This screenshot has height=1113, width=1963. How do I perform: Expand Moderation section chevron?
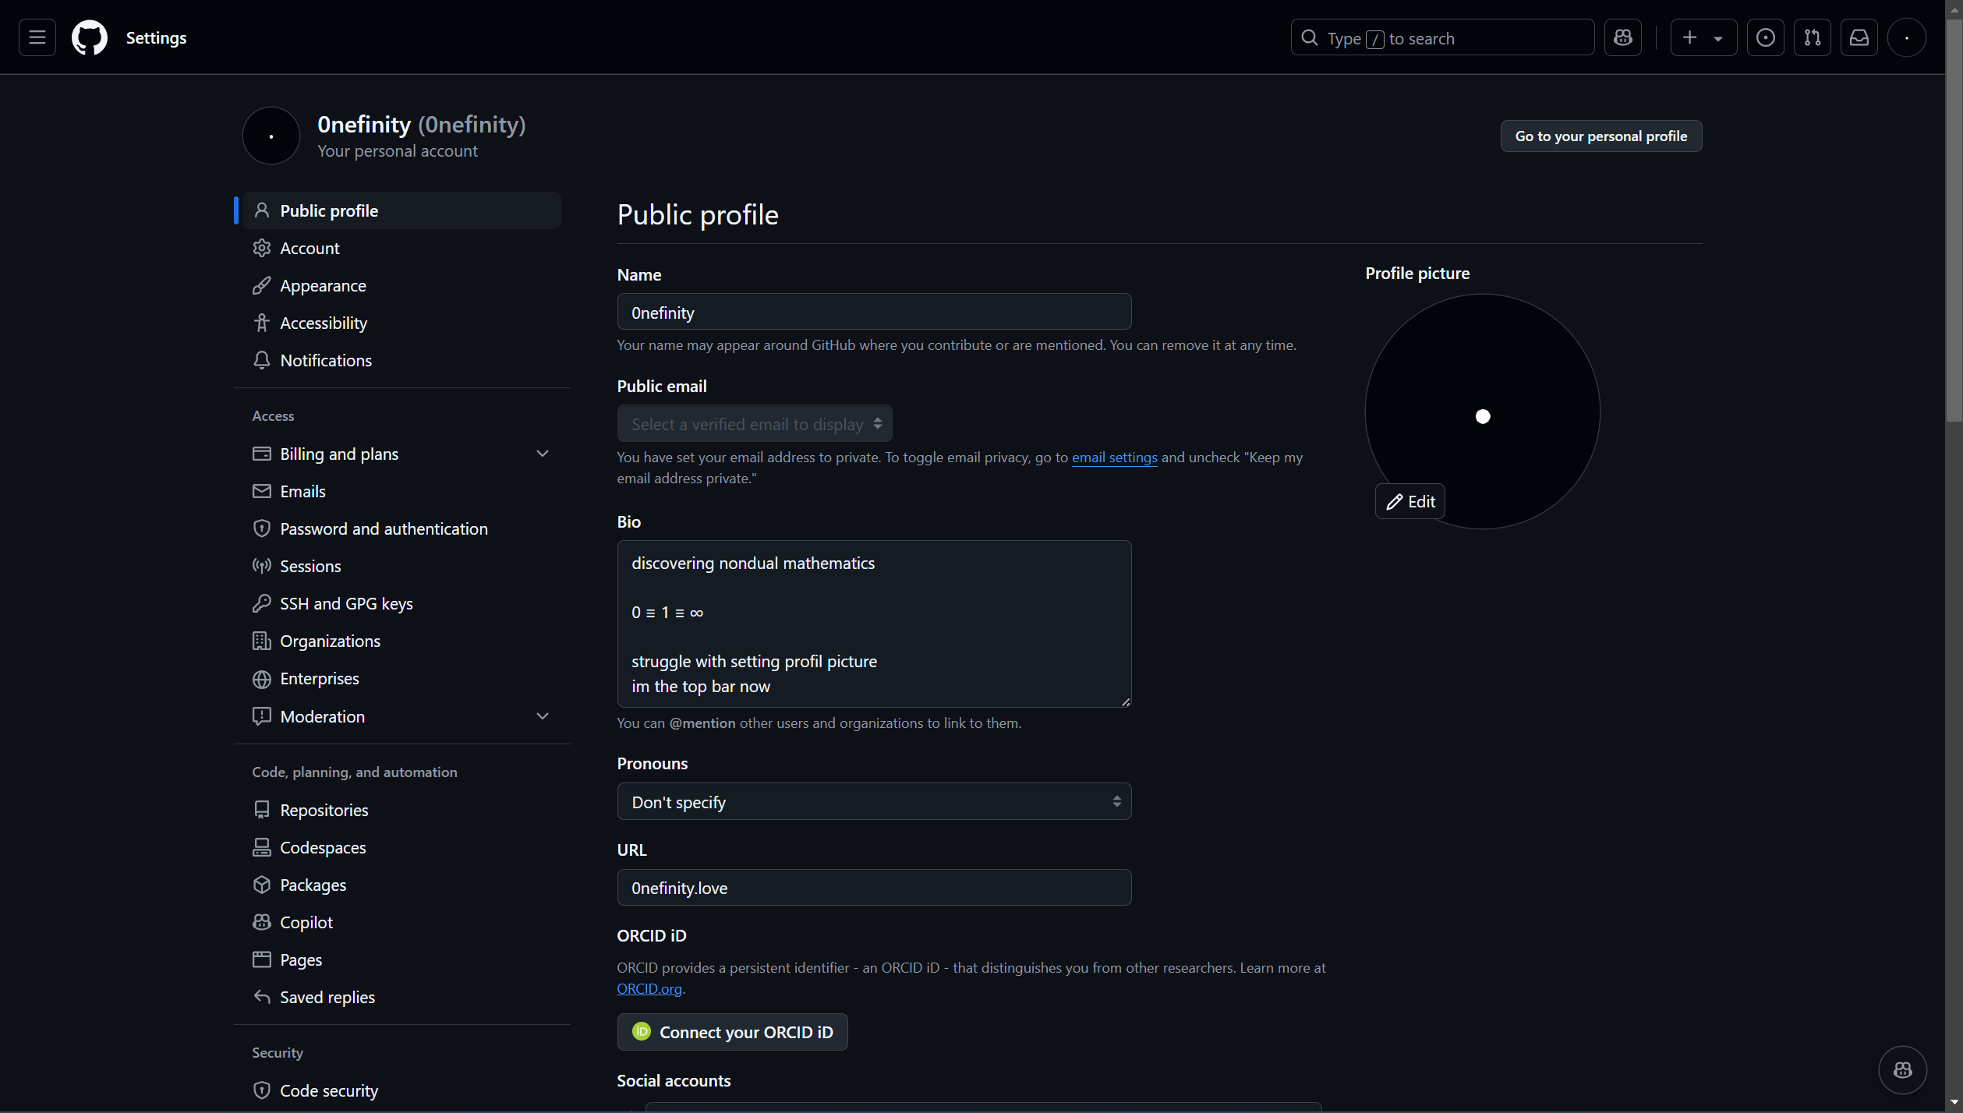[543, 716]
